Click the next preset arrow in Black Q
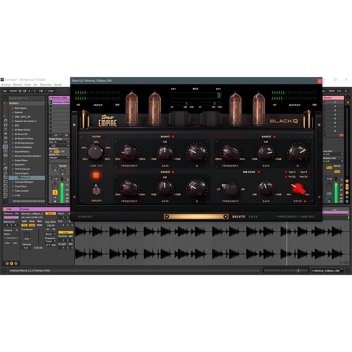 click(225, 217)
